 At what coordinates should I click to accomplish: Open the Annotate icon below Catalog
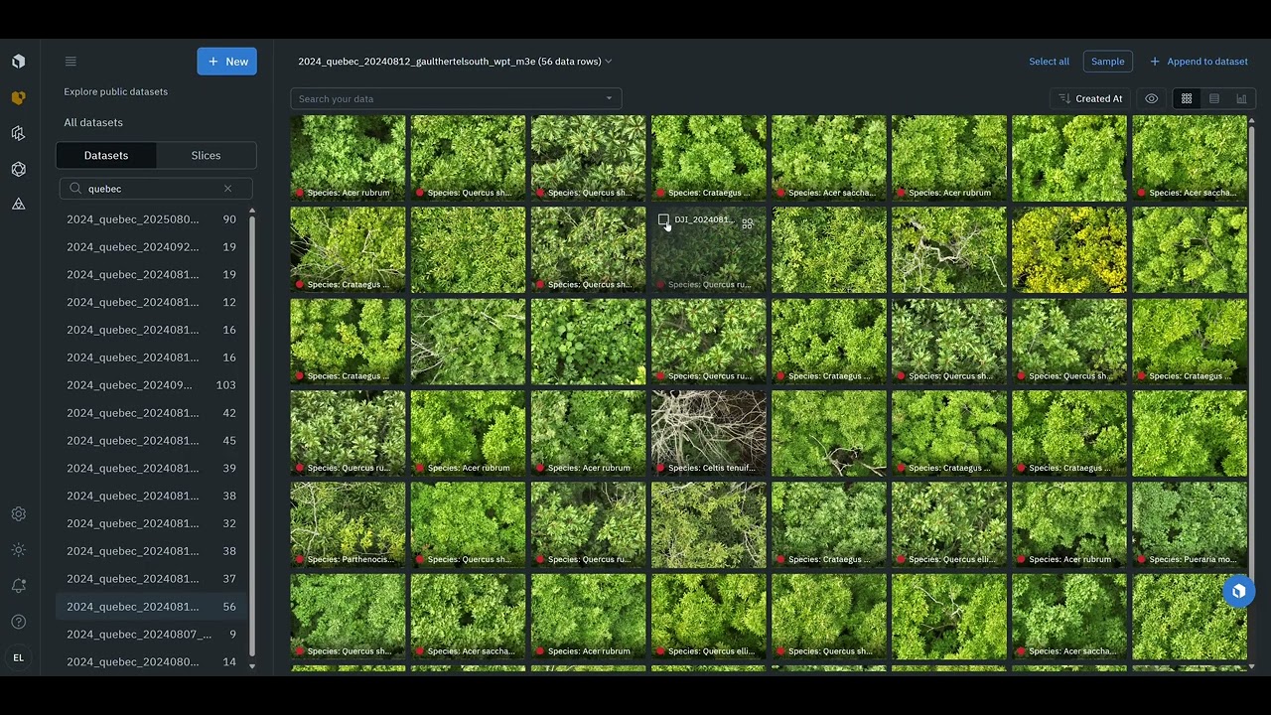pyautogui.click(x=18, y=133)
